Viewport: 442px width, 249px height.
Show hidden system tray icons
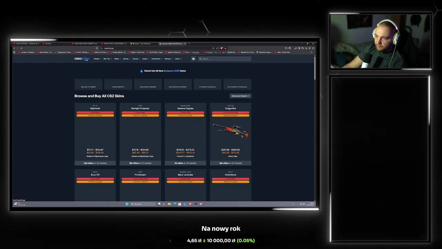(x=293, y=204)
